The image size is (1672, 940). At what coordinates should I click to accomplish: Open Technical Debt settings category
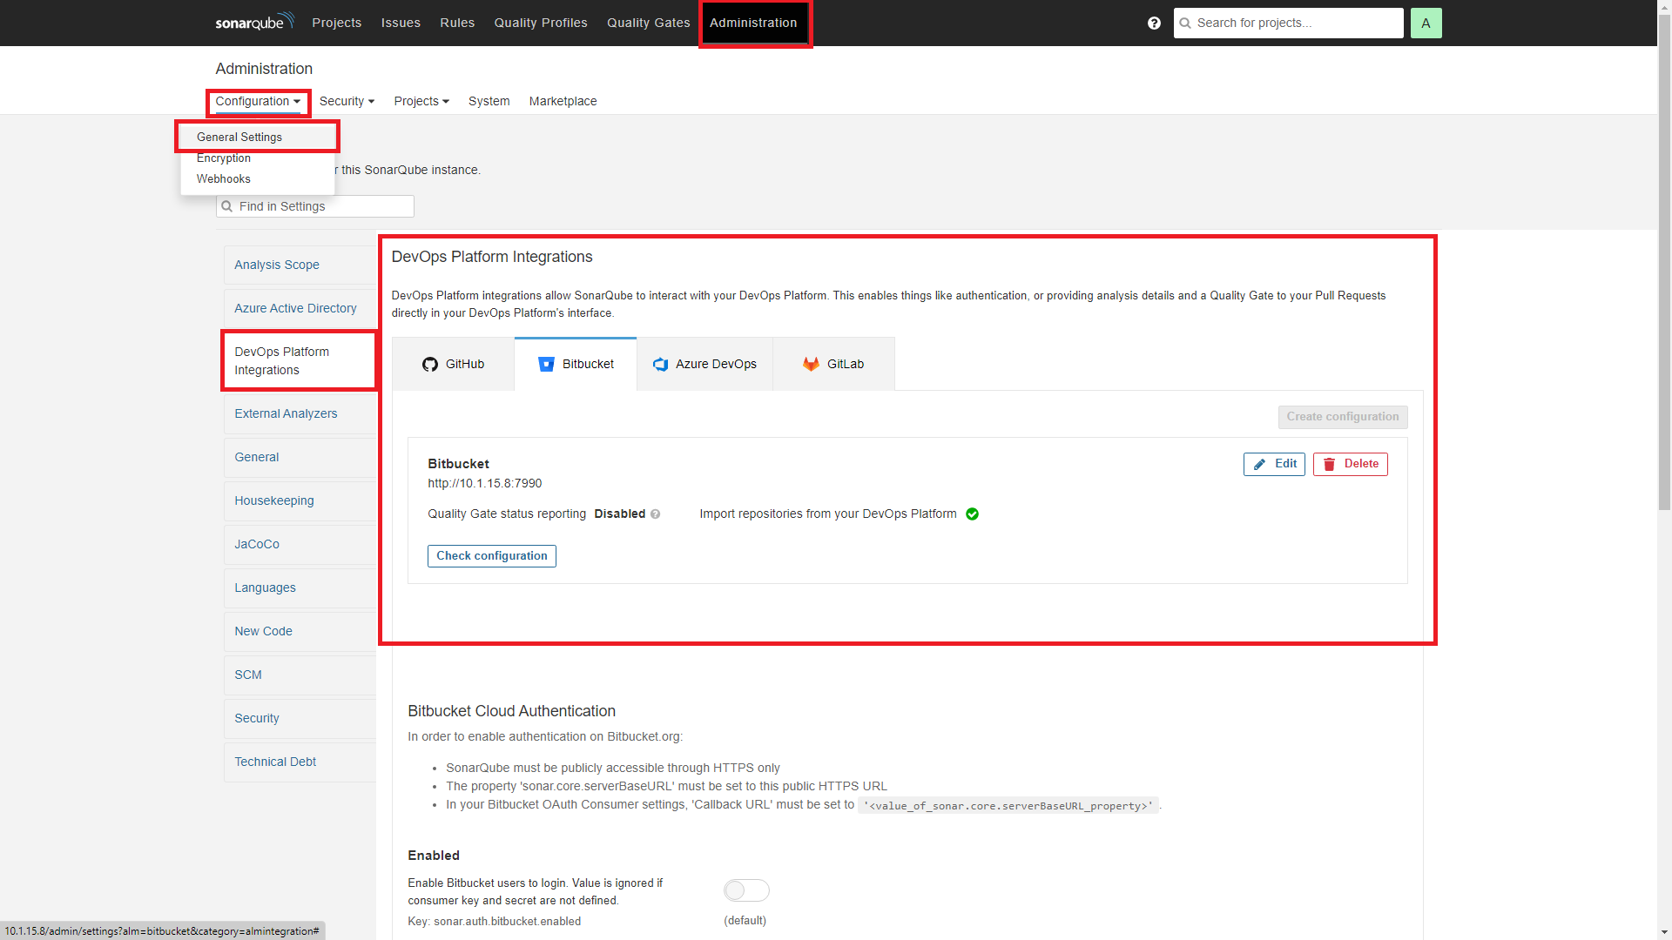tap(300, 762)
